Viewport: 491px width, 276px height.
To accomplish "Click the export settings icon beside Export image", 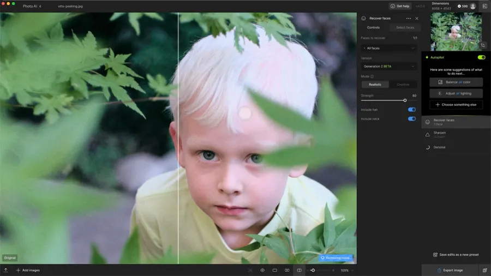I will coord(484,270).
